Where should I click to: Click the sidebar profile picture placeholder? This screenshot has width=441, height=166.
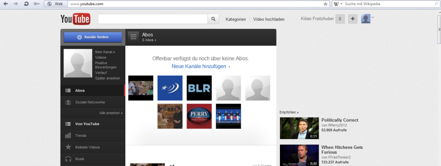click(x=78, y=63)
